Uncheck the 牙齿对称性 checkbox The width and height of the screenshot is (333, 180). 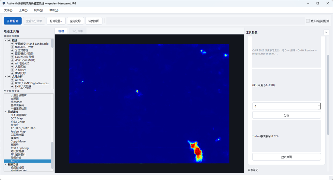point(12,50)
